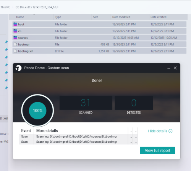Select the boot folder icon
The image size is (191, 171).
pos(15,24)
